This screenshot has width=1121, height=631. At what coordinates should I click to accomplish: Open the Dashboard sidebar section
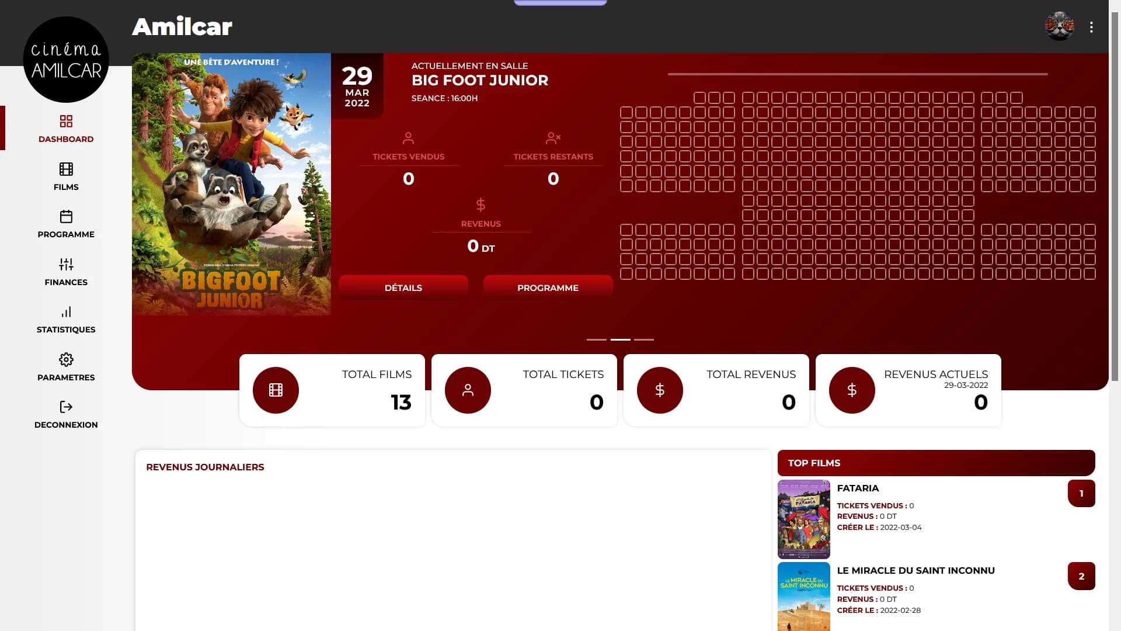pyautogui.click(x=66, y=129)
